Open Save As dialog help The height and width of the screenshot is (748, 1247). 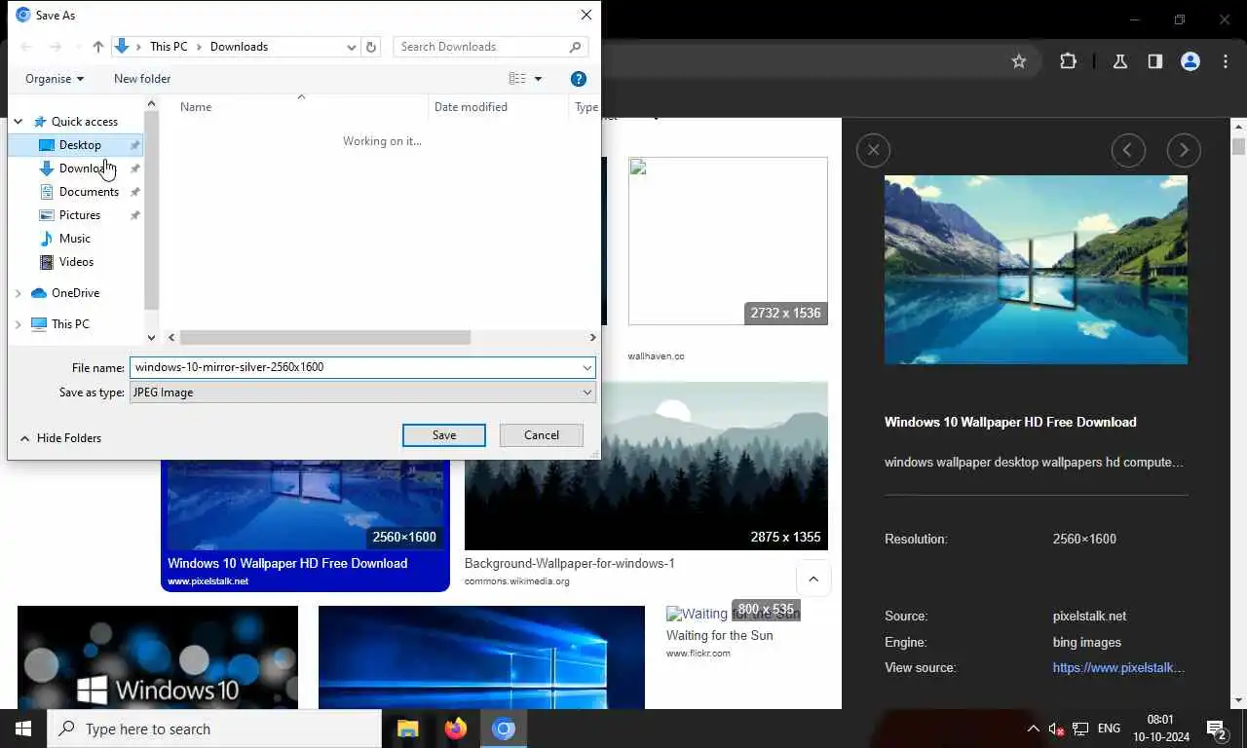point(579,79)
